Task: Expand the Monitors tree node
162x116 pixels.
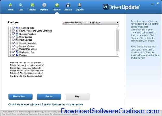Action: (x=10, y=55)
